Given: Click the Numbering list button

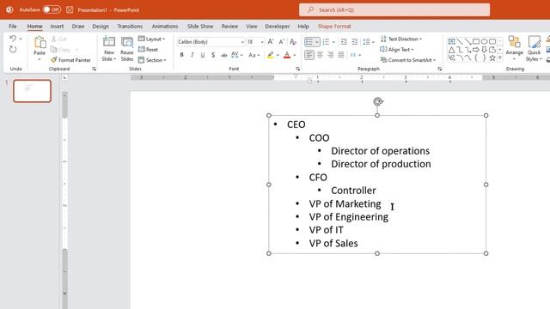Looking at the screenshot, I should click(x=326, y=42).
